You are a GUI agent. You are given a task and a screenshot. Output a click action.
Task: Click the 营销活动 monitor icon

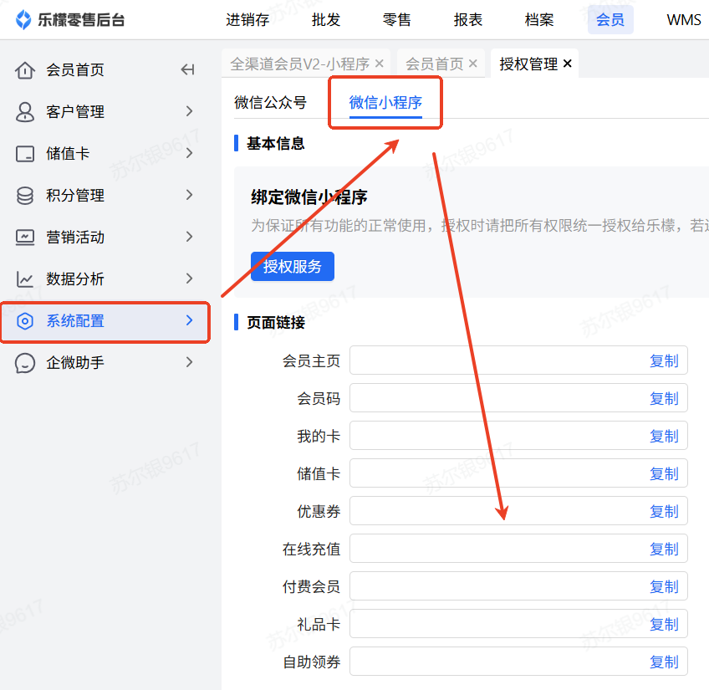pos(25,237)
